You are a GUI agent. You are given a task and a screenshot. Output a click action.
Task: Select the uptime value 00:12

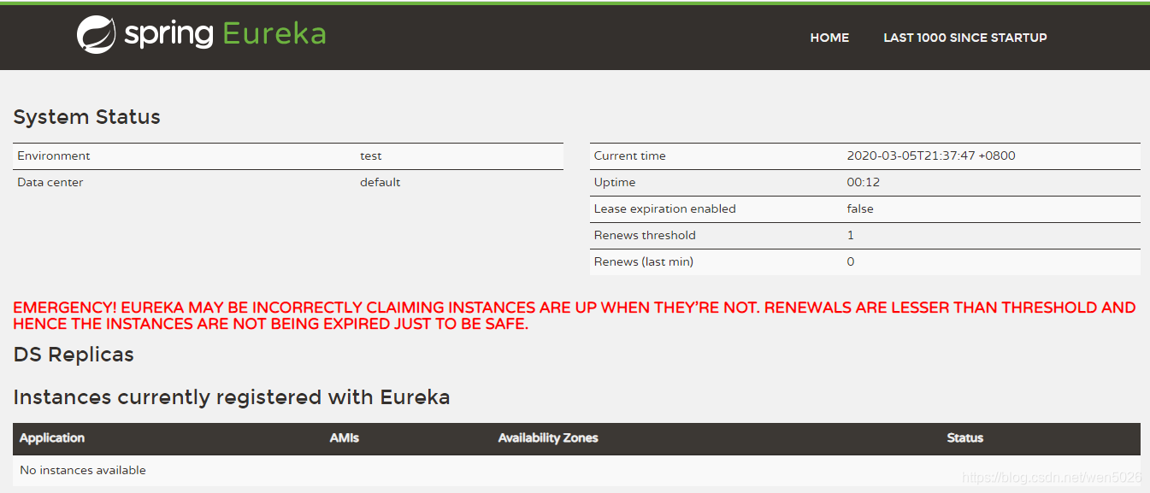point(864,182)
